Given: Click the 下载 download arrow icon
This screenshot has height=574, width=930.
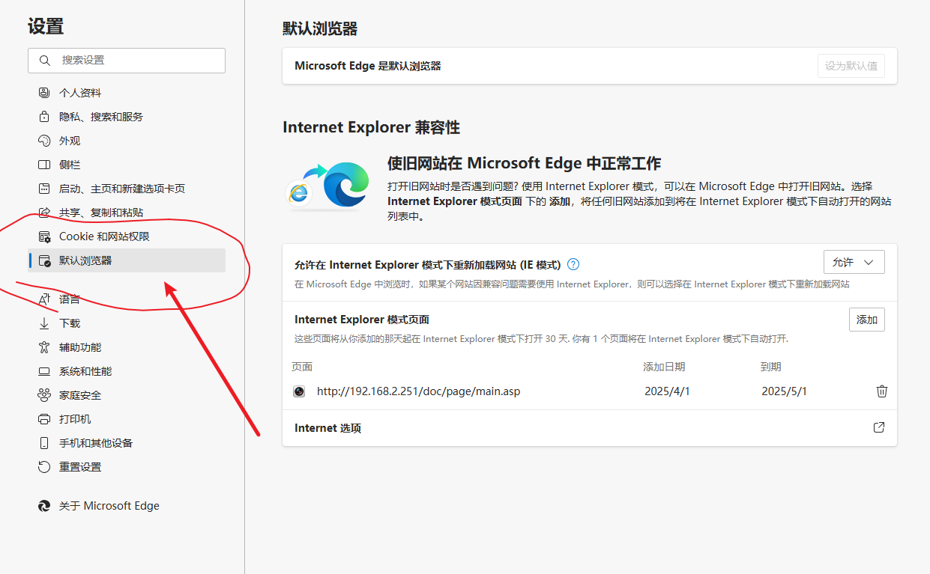Looking at the screenshot, I should click(44, 323).
